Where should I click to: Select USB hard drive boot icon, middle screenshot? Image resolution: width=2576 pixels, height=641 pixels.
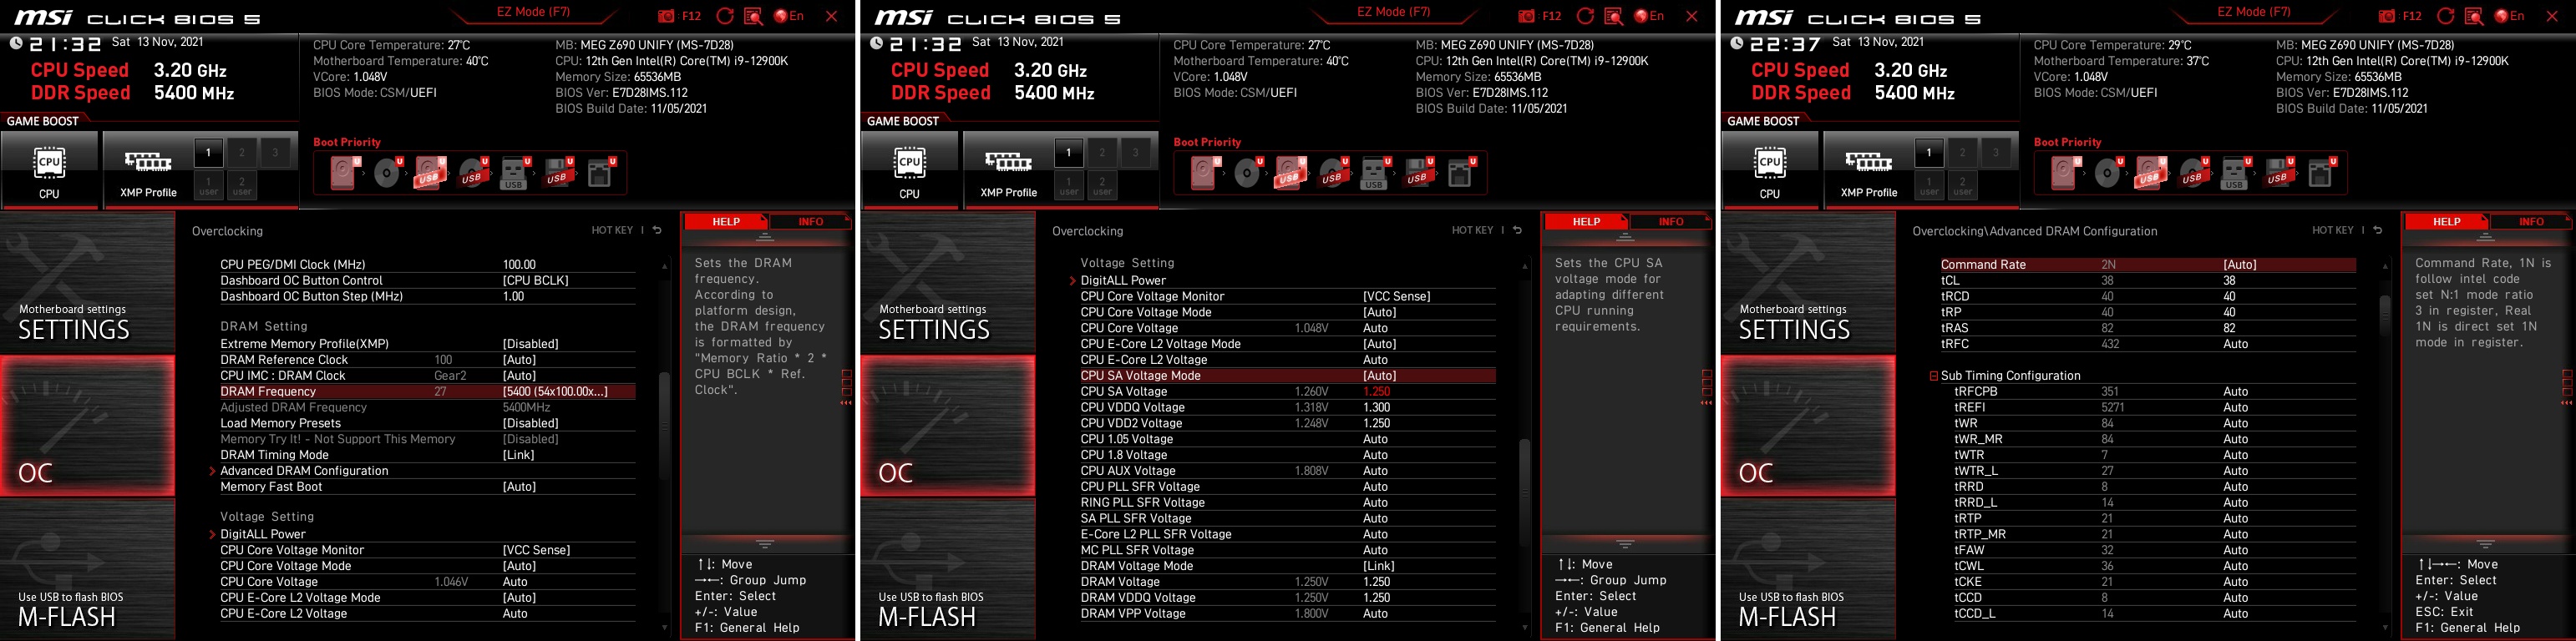coord(1290,173)
